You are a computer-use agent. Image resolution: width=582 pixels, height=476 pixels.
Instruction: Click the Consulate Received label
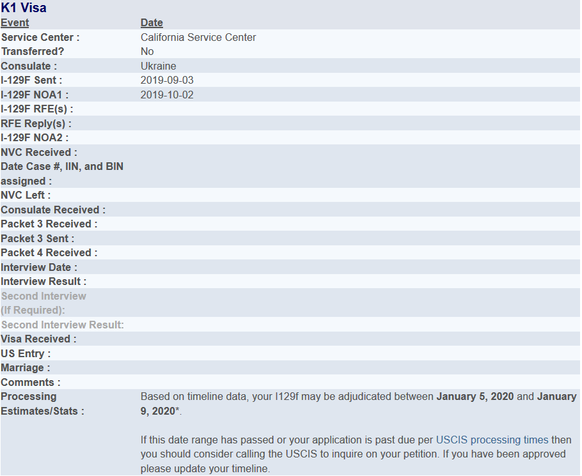point(53,210)
